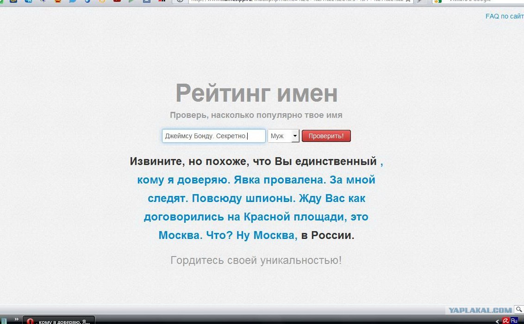Click subtitle 'Проверь, насколько популярно твое имя'
The image size is (524, 324).
(x=256, y=115)
